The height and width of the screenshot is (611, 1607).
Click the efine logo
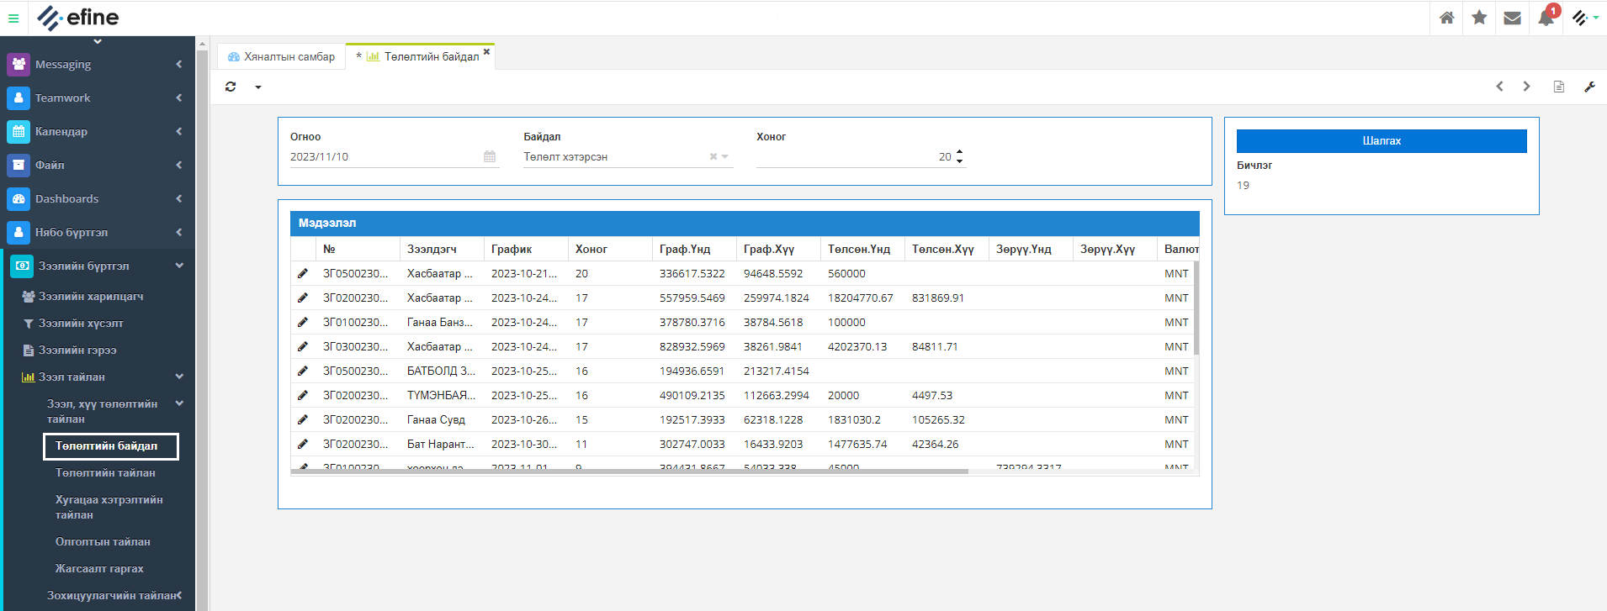click(x=78, y=18)
